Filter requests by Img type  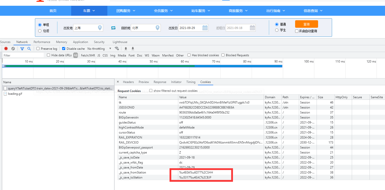113,55
